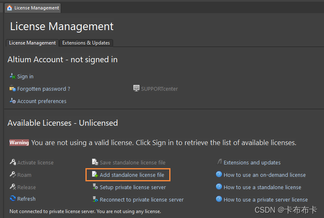Screen dimensions: 324x218
Task: Click the Extensions and updates icon
Action: [x=220, y=162]
